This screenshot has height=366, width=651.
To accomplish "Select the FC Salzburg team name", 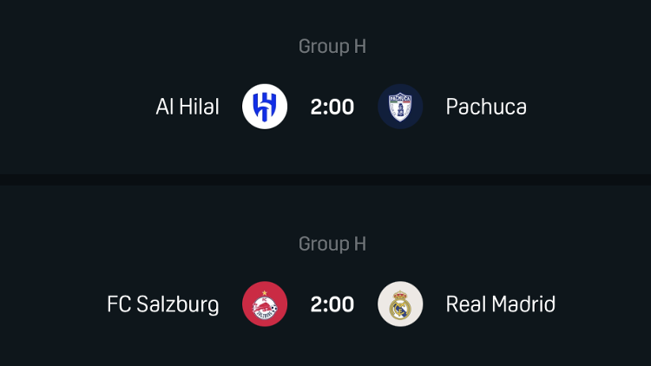I will coord(163,304).
